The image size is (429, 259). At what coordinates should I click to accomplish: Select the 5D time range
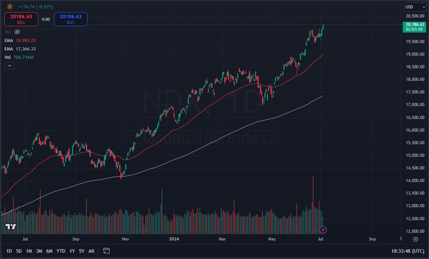(18, 251)
